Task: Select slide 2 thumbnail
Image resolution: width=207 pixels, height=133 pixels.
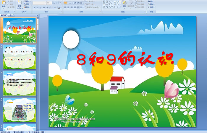Action: tap(20, 57)
